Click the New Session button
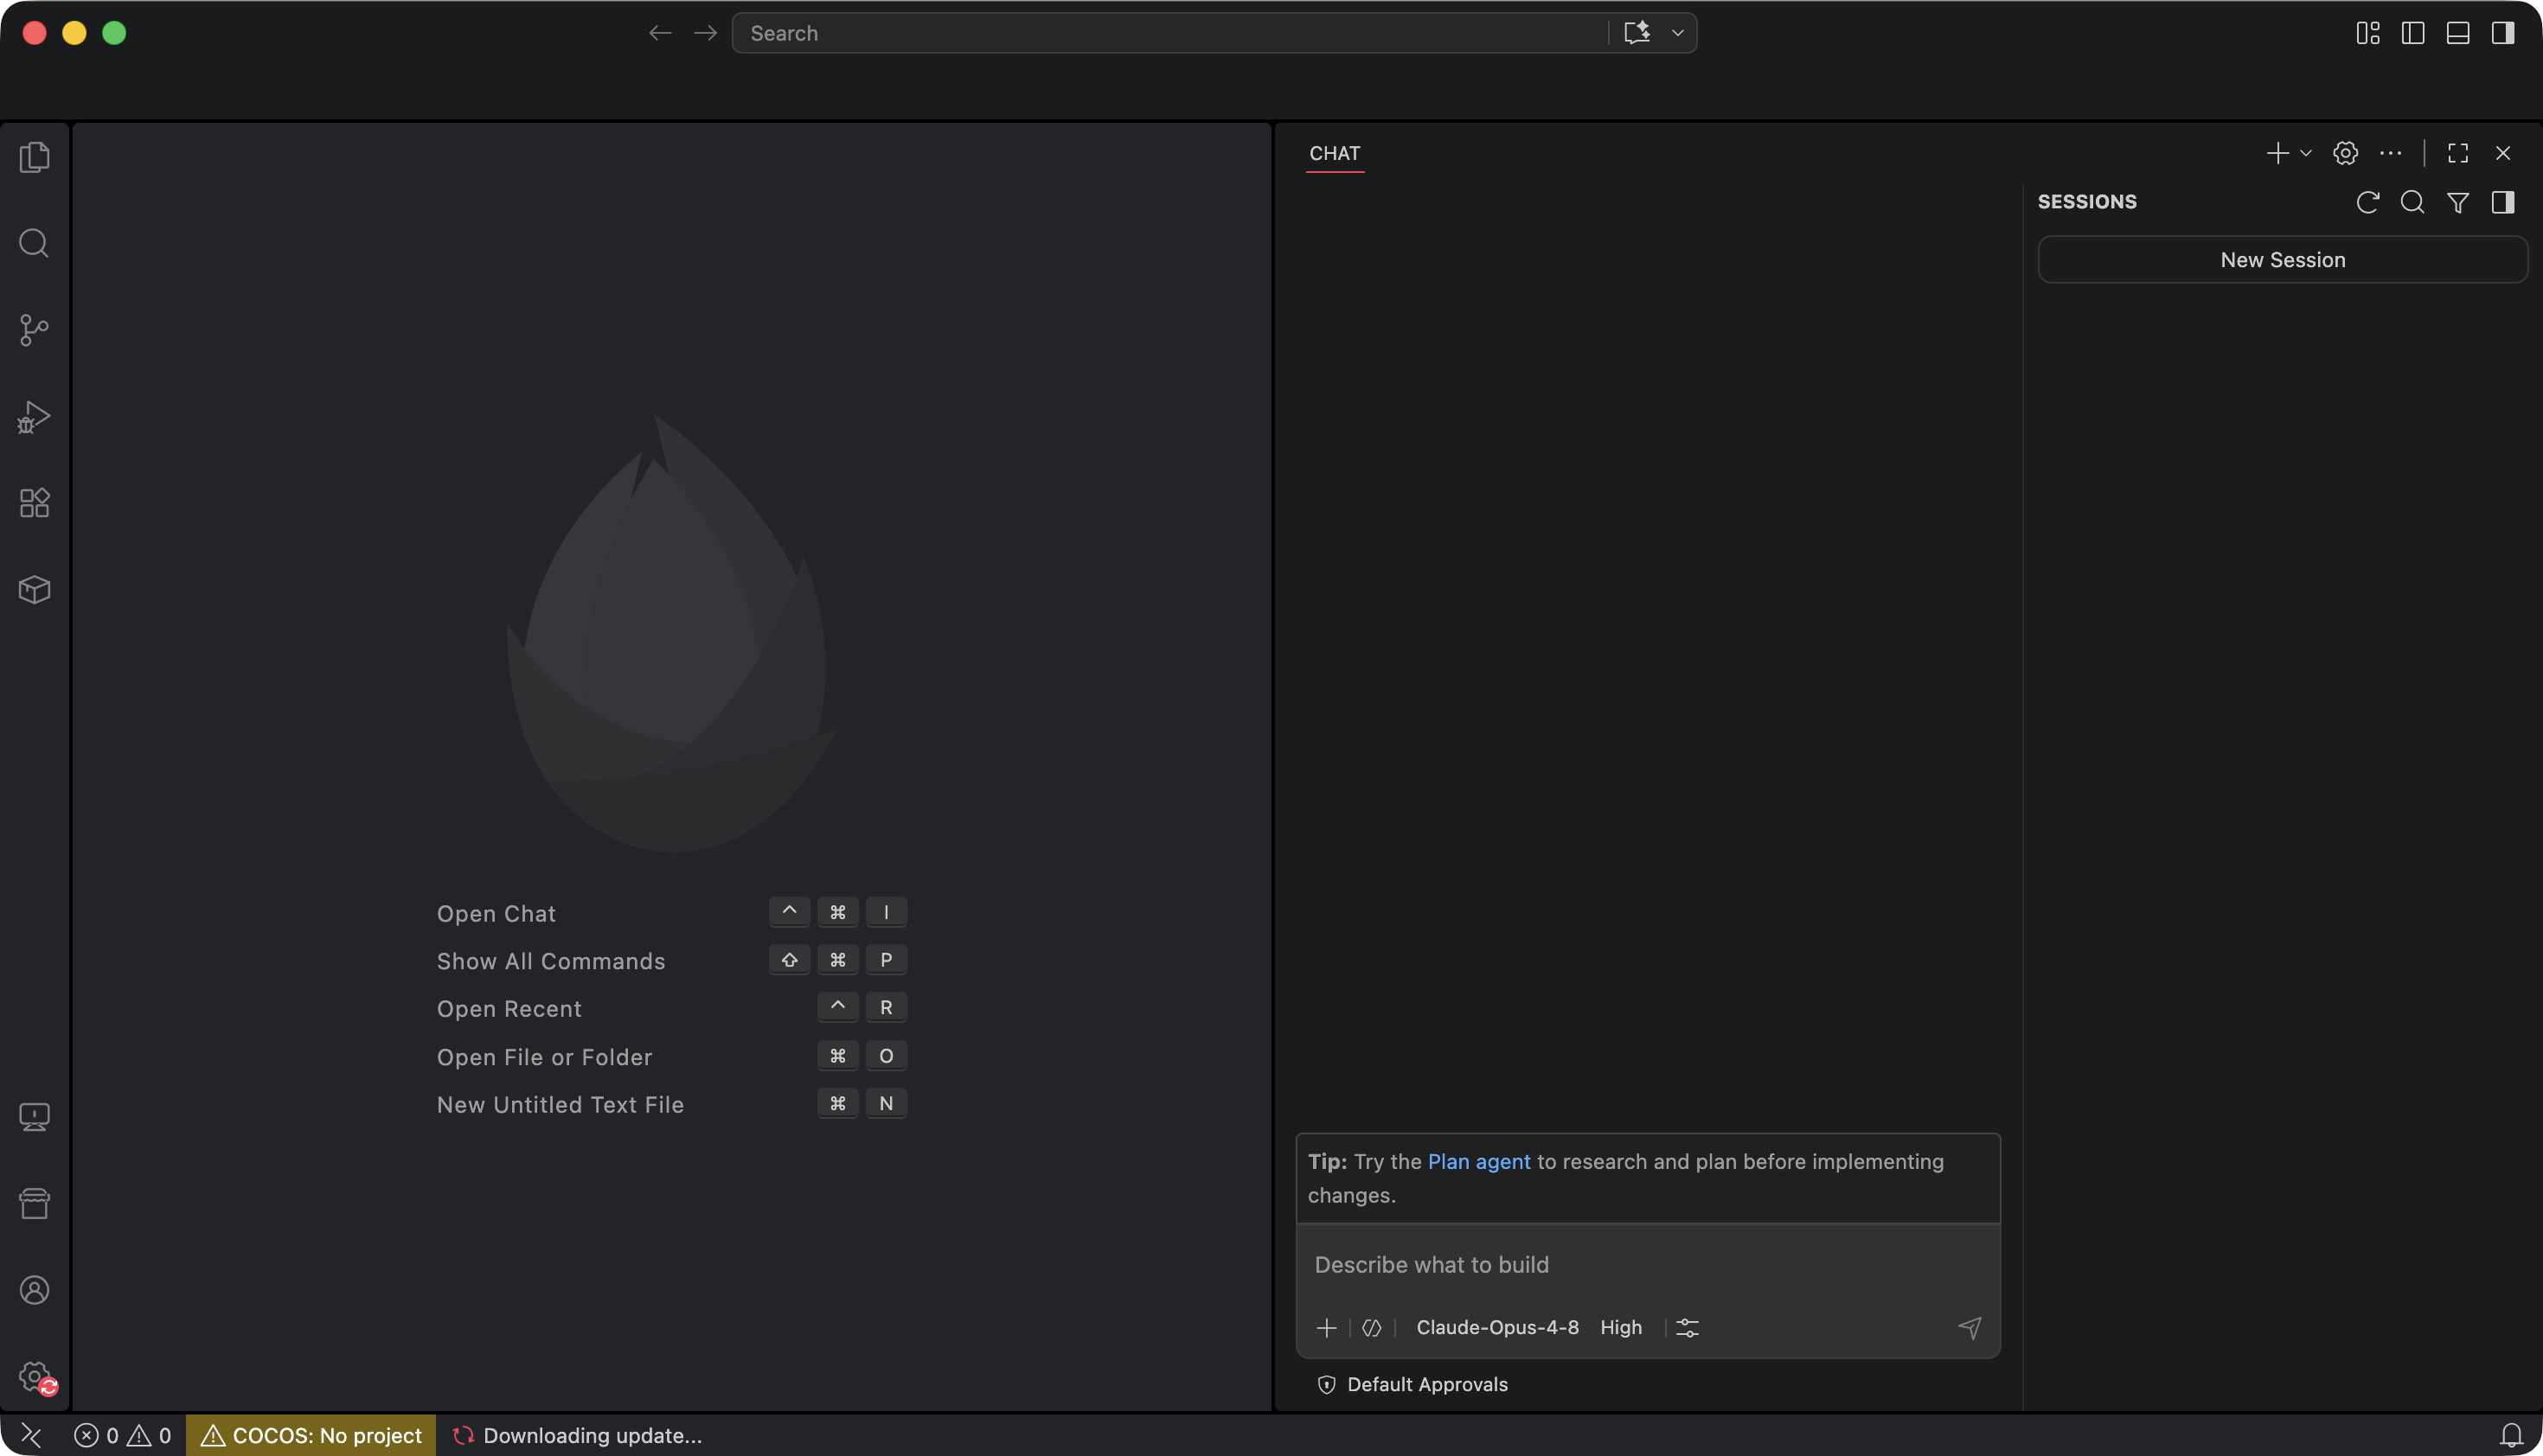This screenshot has height=1456, width=2543. [x=2282, y=260]
